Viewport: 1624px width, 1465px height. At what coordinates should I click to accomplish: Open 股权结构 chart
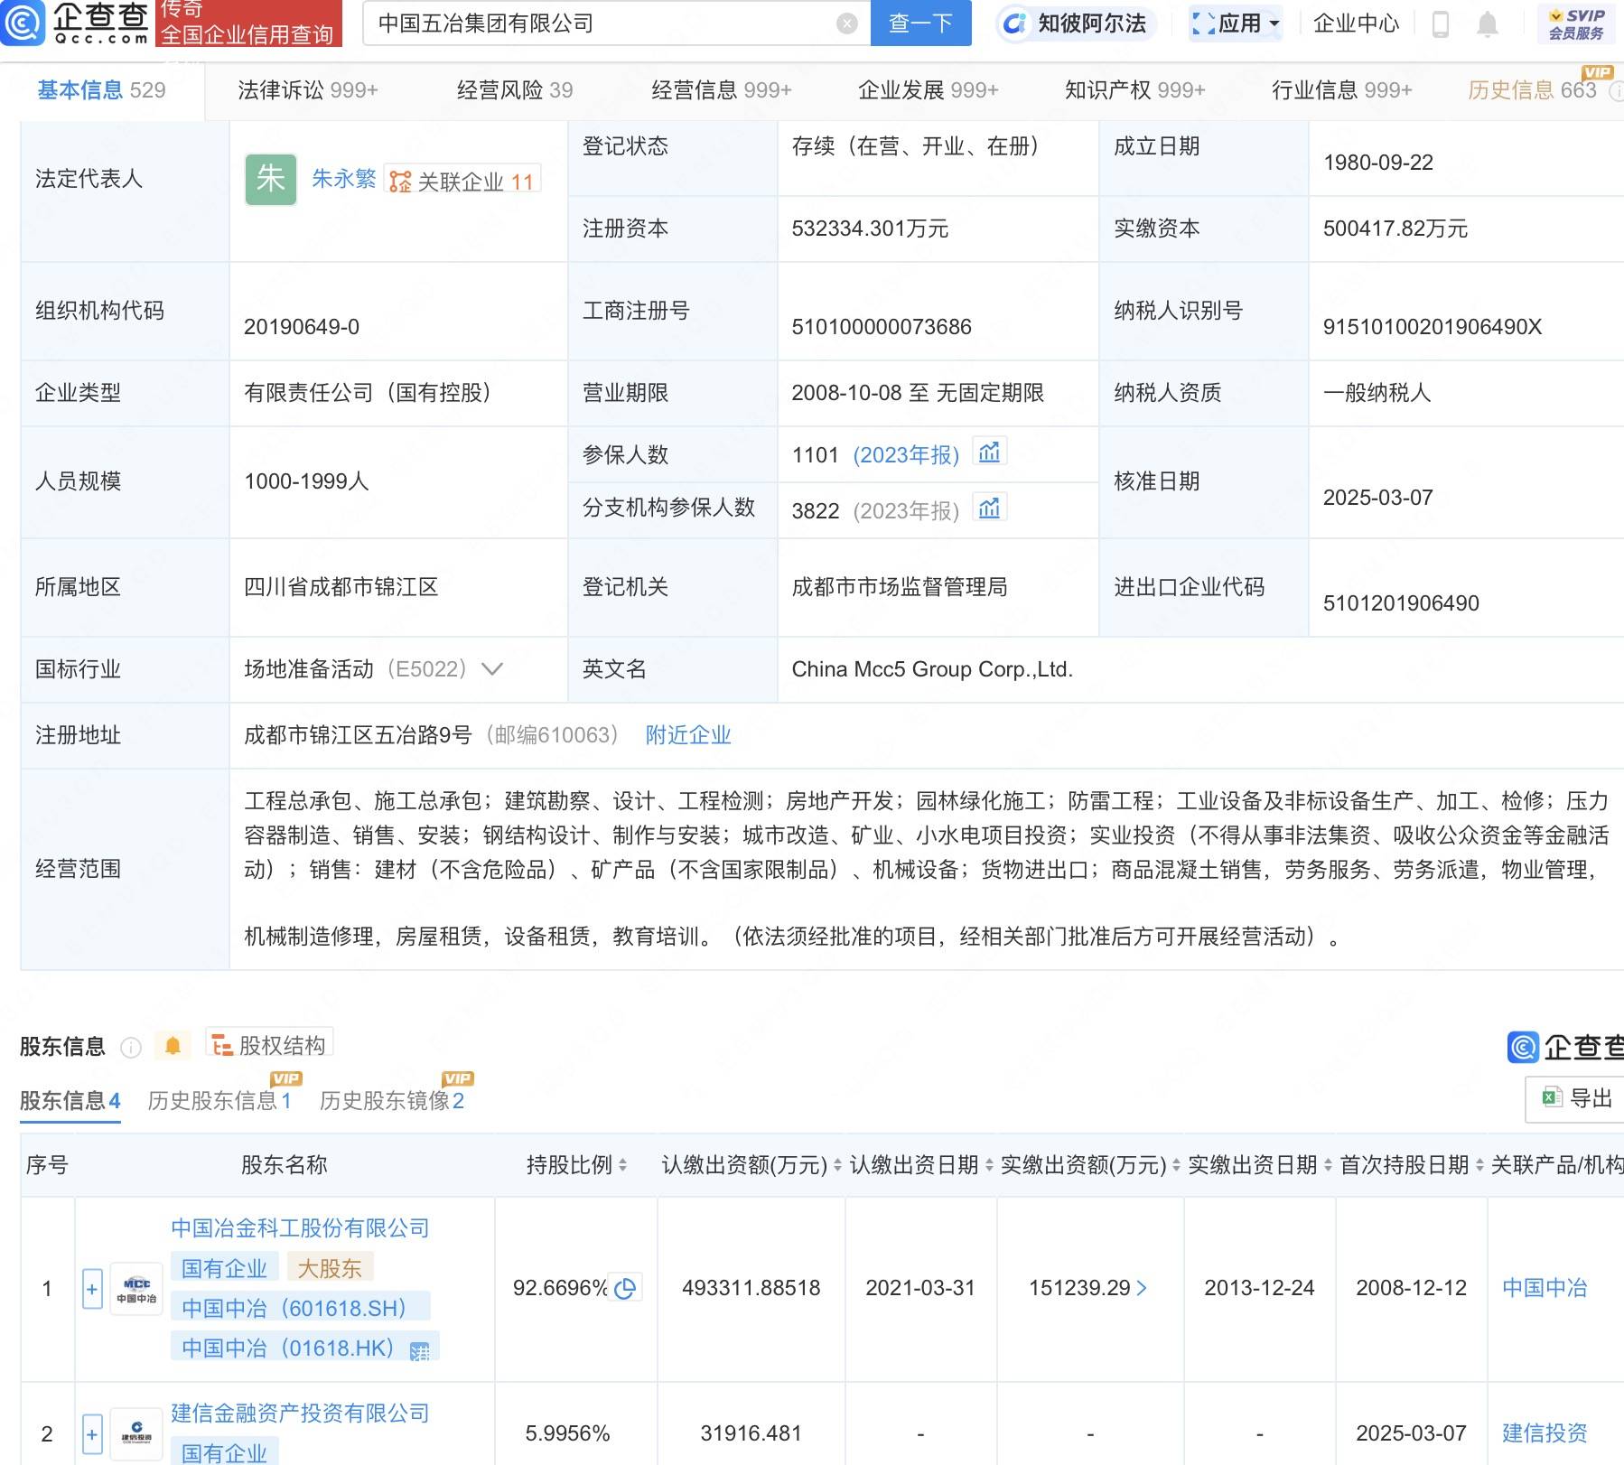coord(269,1043)
